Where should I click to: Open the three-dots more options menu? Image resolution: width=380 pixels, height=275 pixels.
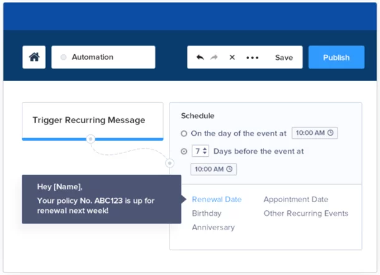(252, 58)
